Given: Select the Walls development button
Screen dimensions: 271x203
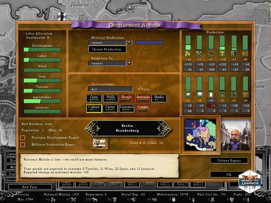Looking at the screenshot, I should pos(111,98).
